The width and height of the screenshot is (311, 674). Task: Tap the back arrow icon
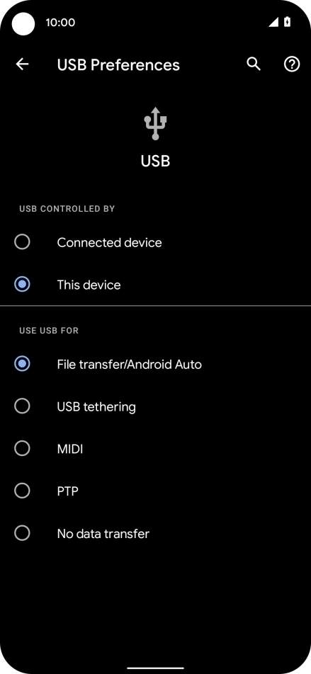22,64
